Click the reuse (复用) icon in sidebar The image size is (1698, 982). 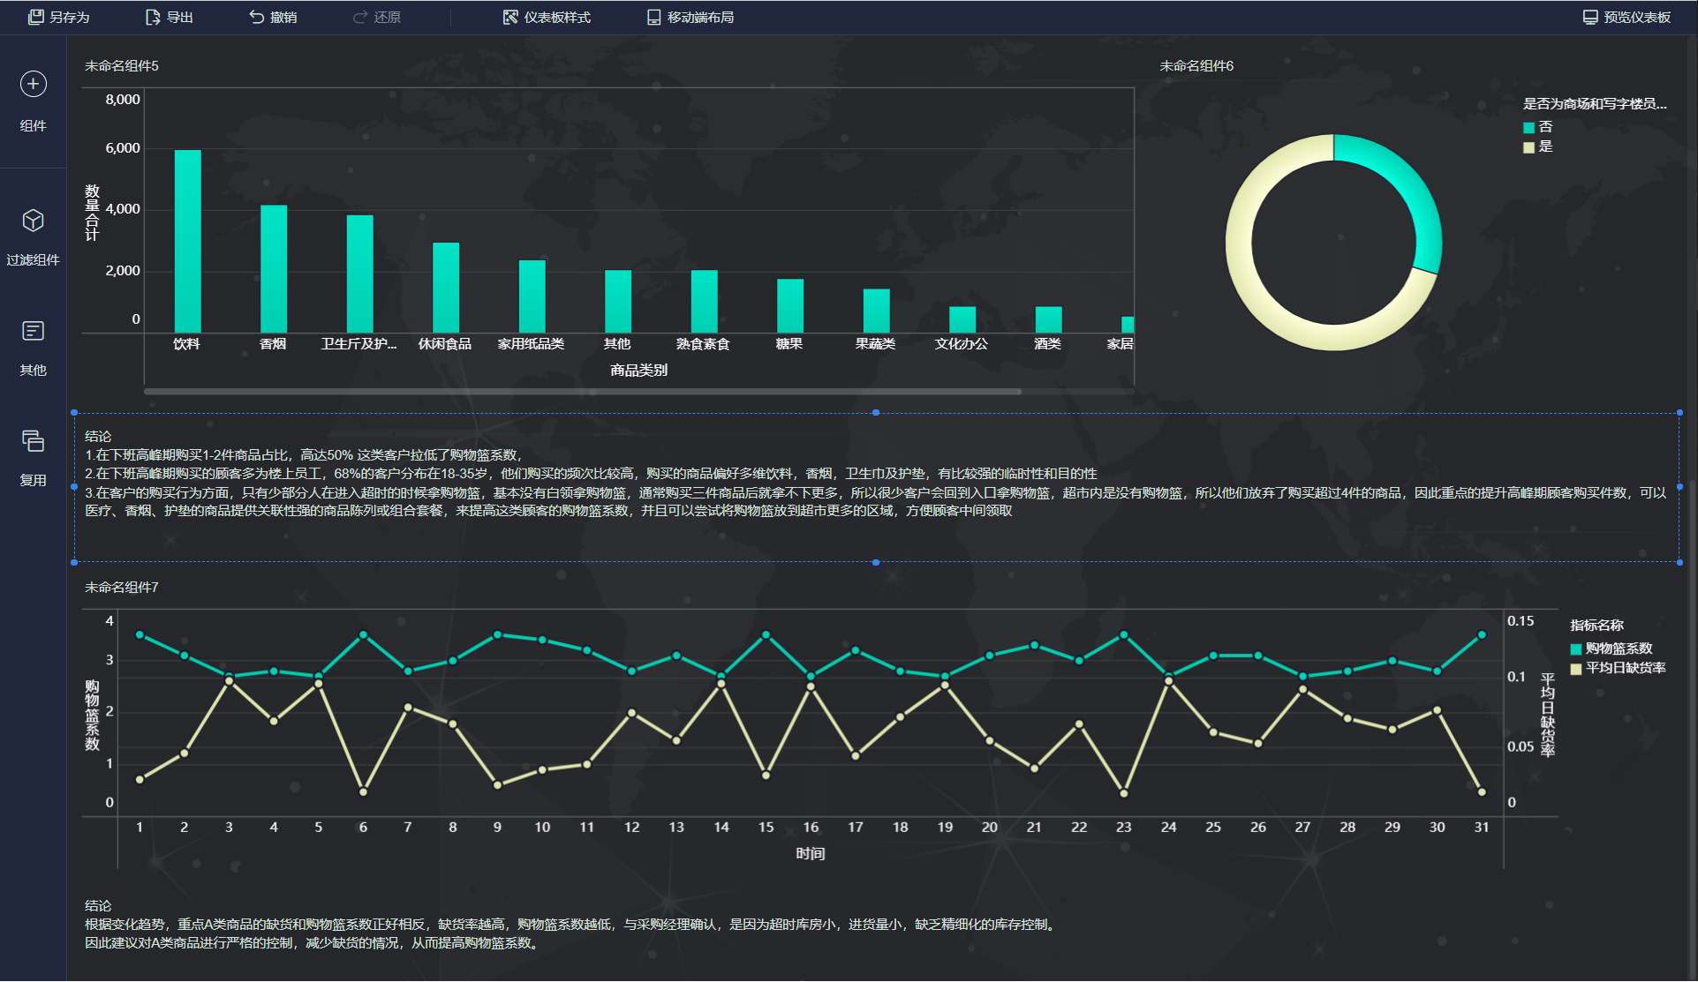pyautogui.click(x=34, y=441)
